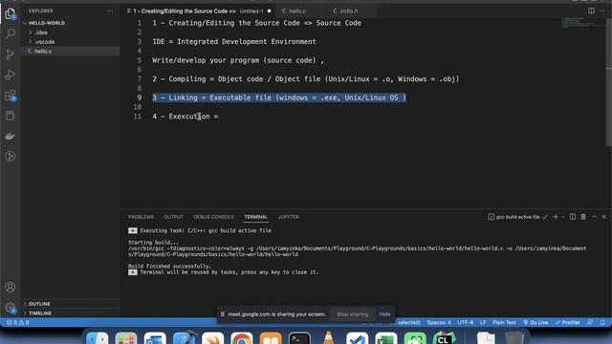The height and width of the screenshot is (344, 612).
Task: Open the Search view in the activity bar
Action: click(x=11, y=33)
